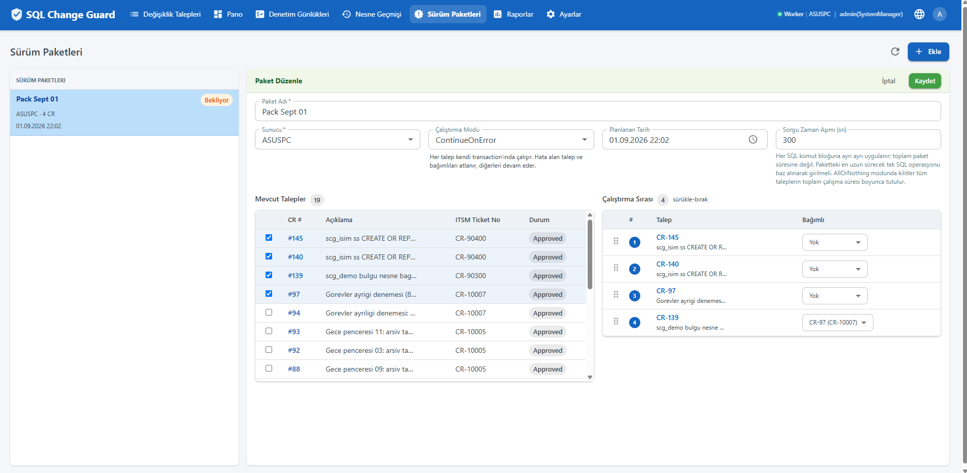967x473 pixels.
Task: Click the table scroll down arrow
Action: click(590, 377)
